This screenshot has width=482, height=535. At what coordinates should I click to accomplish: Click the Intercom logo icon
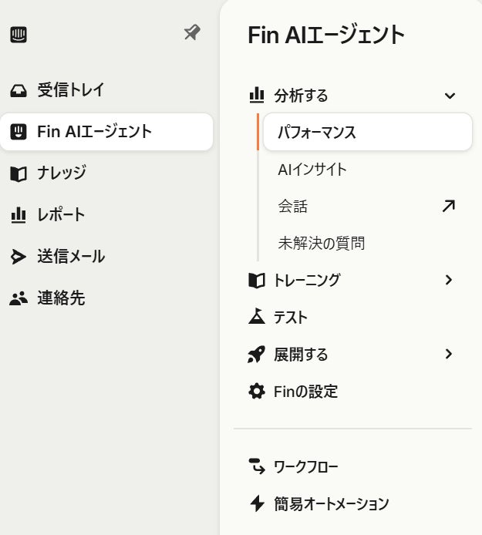19,35
